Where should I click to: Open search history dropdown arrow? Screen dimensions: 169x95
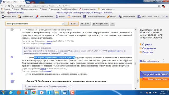[x=66, y=24]
